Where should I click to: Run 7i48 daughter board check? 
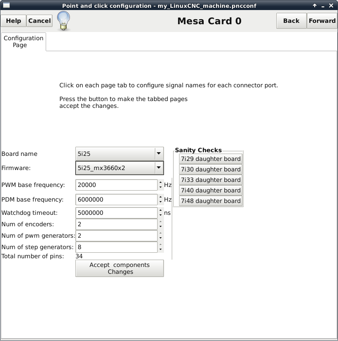(210, 201)
